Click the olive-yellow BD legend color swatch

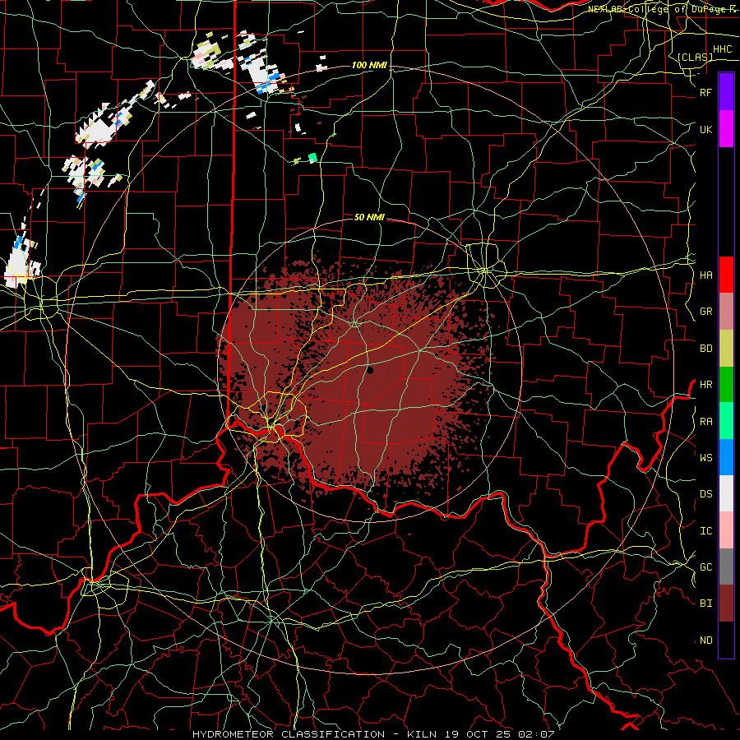[x=726, y=348]
